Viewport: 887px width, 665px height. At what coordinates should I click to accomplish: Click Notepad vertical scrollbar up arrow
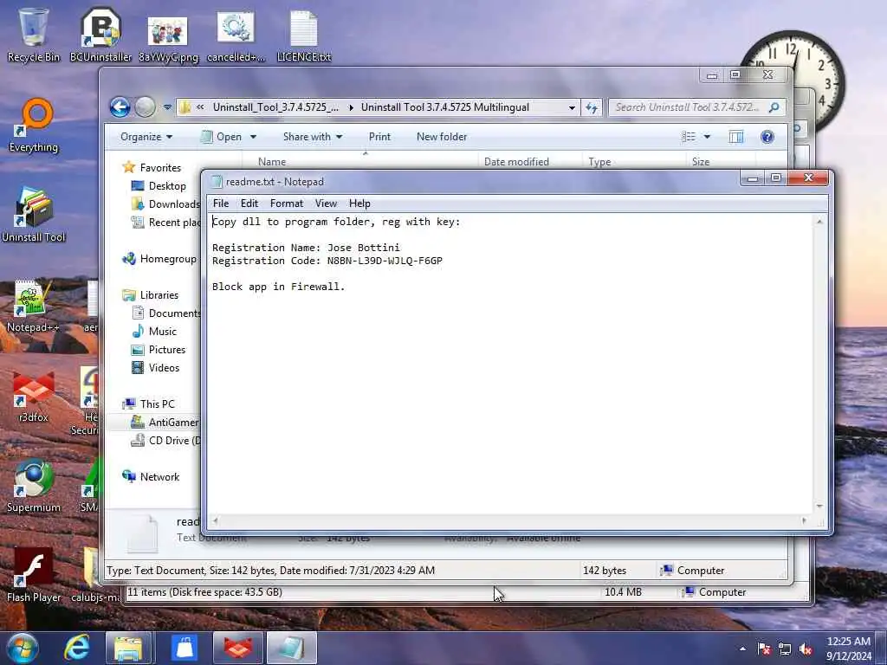819,223
